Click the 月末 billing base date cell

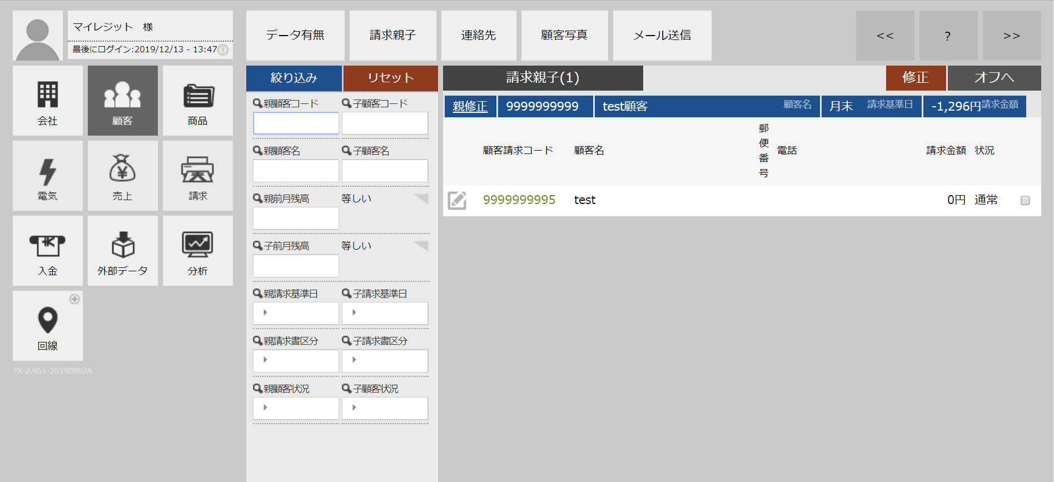(871, 106)
